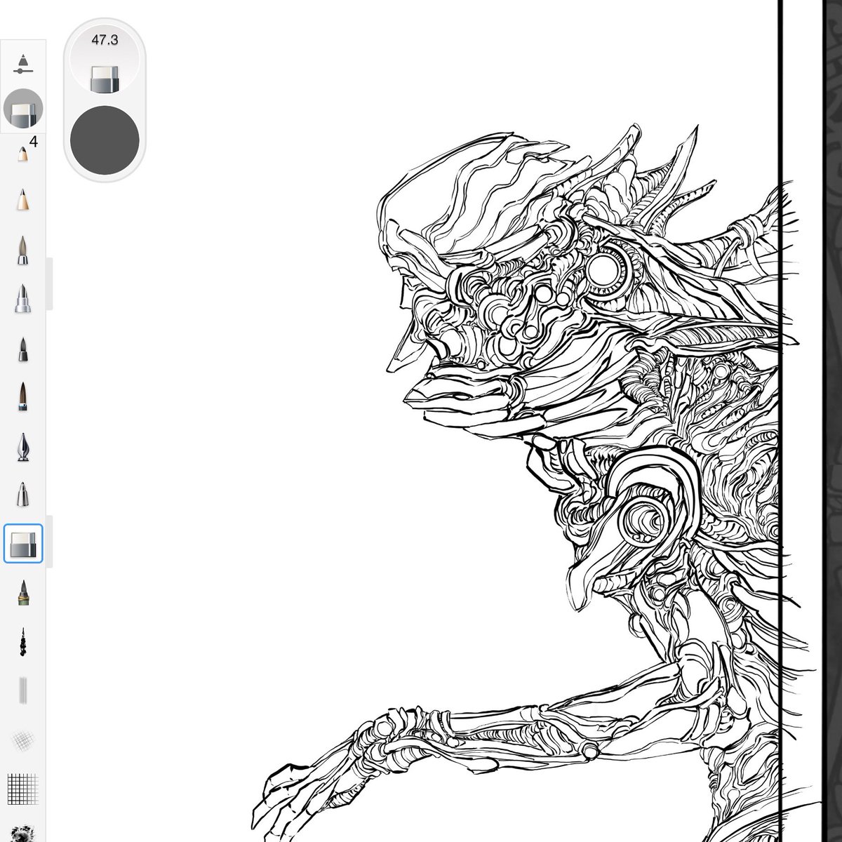Screen dimensions: 842x842
Task: Select the brown paintbrush tool
Action: pos(23,397)
